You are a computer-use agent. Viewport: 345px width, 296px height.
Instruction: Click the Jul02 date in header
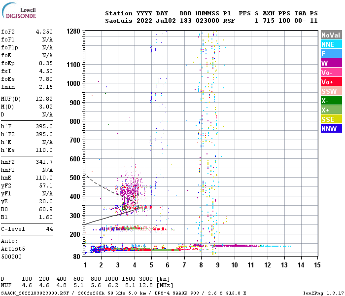coord(166,21)
